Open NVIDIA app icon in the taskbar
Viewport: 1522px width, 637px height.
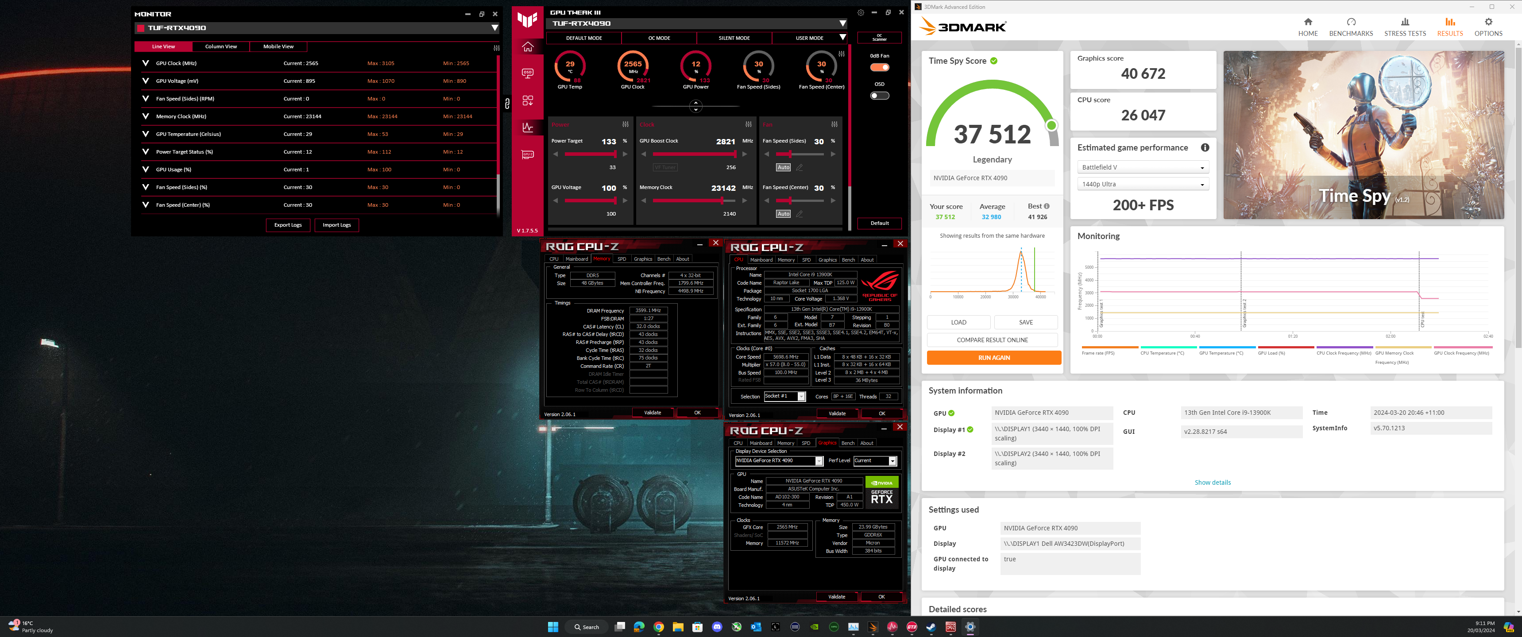tap(814, 627)
